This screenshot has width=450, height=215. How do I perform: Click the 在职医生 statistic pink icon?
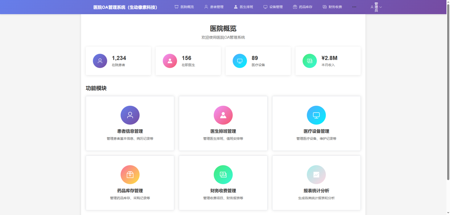coord(170,61)
